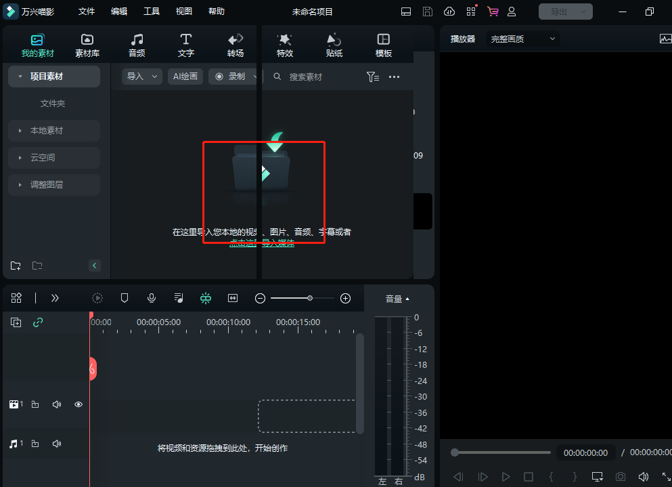Click the voiceover microphone icon in timeline toolbar

click(x=152, y=298)
